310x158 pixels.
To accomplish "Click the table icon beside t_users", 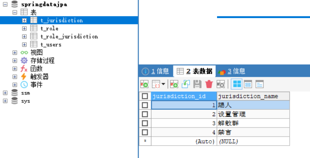I will (34, 45).
